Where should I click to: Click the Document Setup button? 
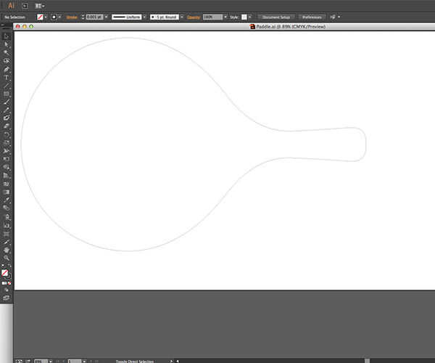276,17
